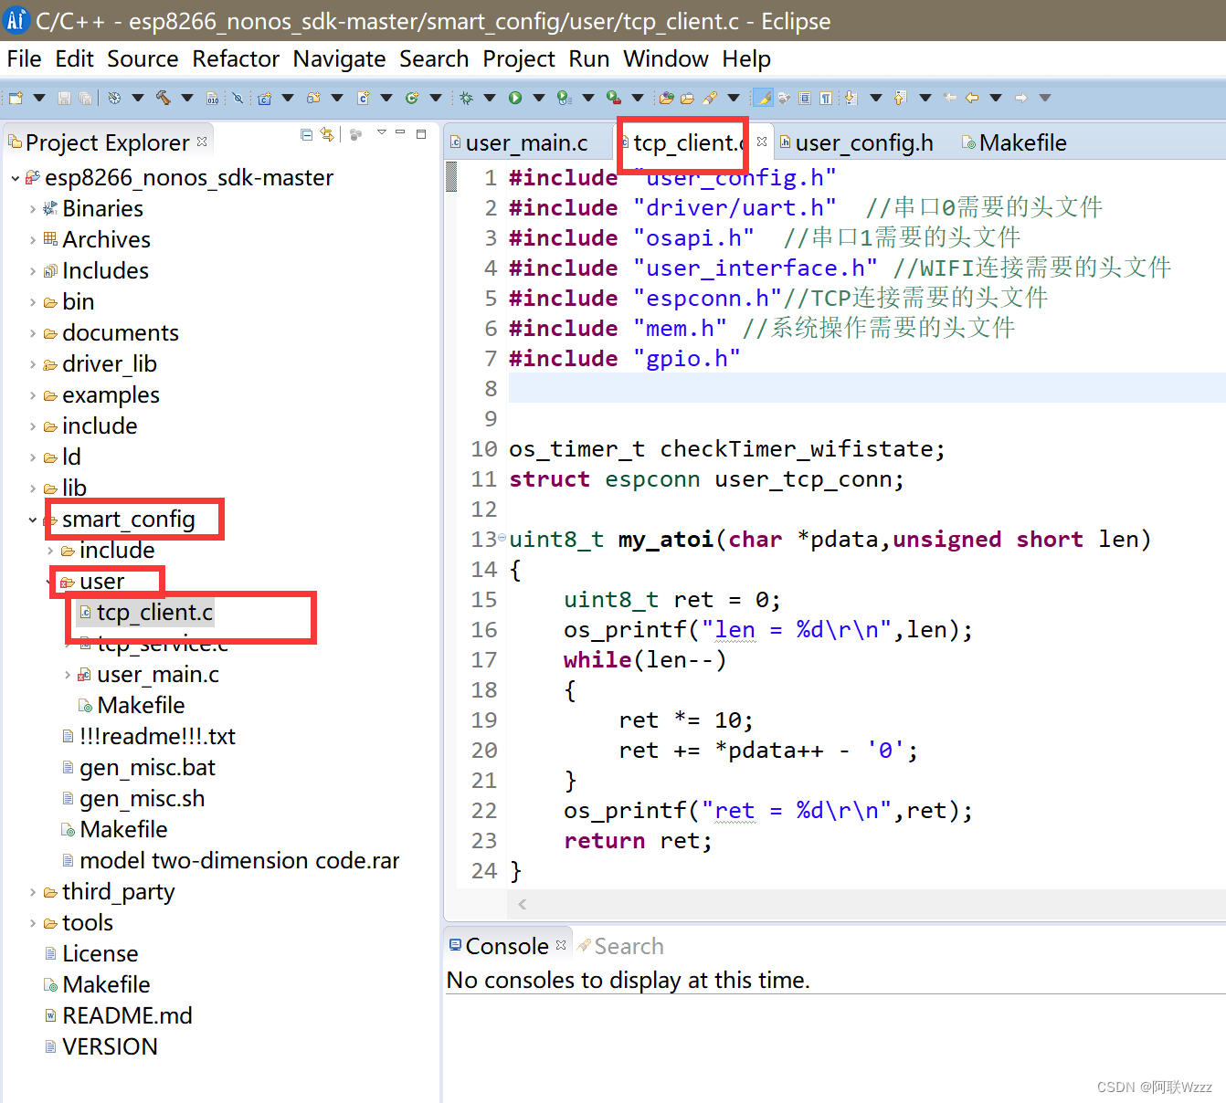Click the New C Source File icon
This screenshot has width=1226, height=1103.
click(363, 98)
